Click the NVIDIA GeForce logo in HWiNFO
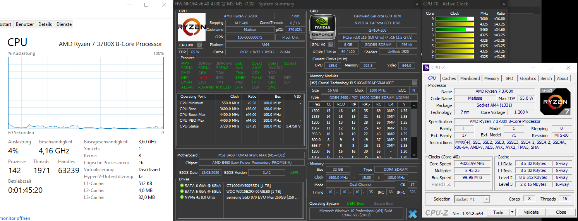The image size is (578, 221). pos(323,27)
